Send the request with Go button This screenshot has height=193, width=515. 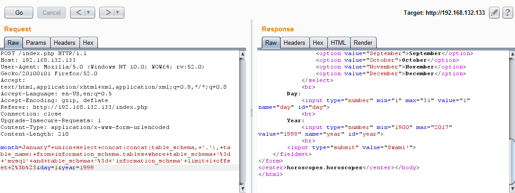19,13
